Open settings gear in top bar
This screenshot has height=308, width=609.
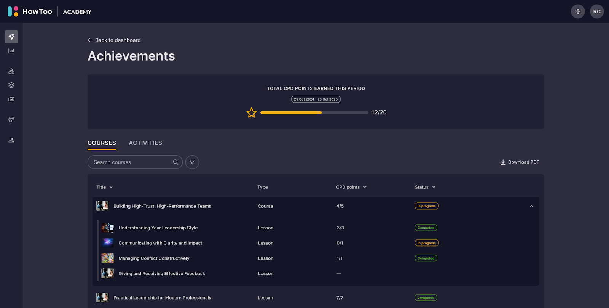coord(577,11)
